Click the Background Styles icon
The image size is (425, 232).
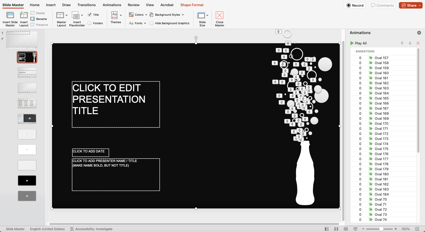click(151, 15)
